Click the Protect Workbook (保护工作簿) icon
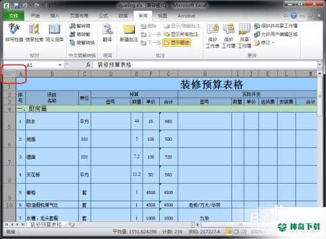 tap(228, 36)
